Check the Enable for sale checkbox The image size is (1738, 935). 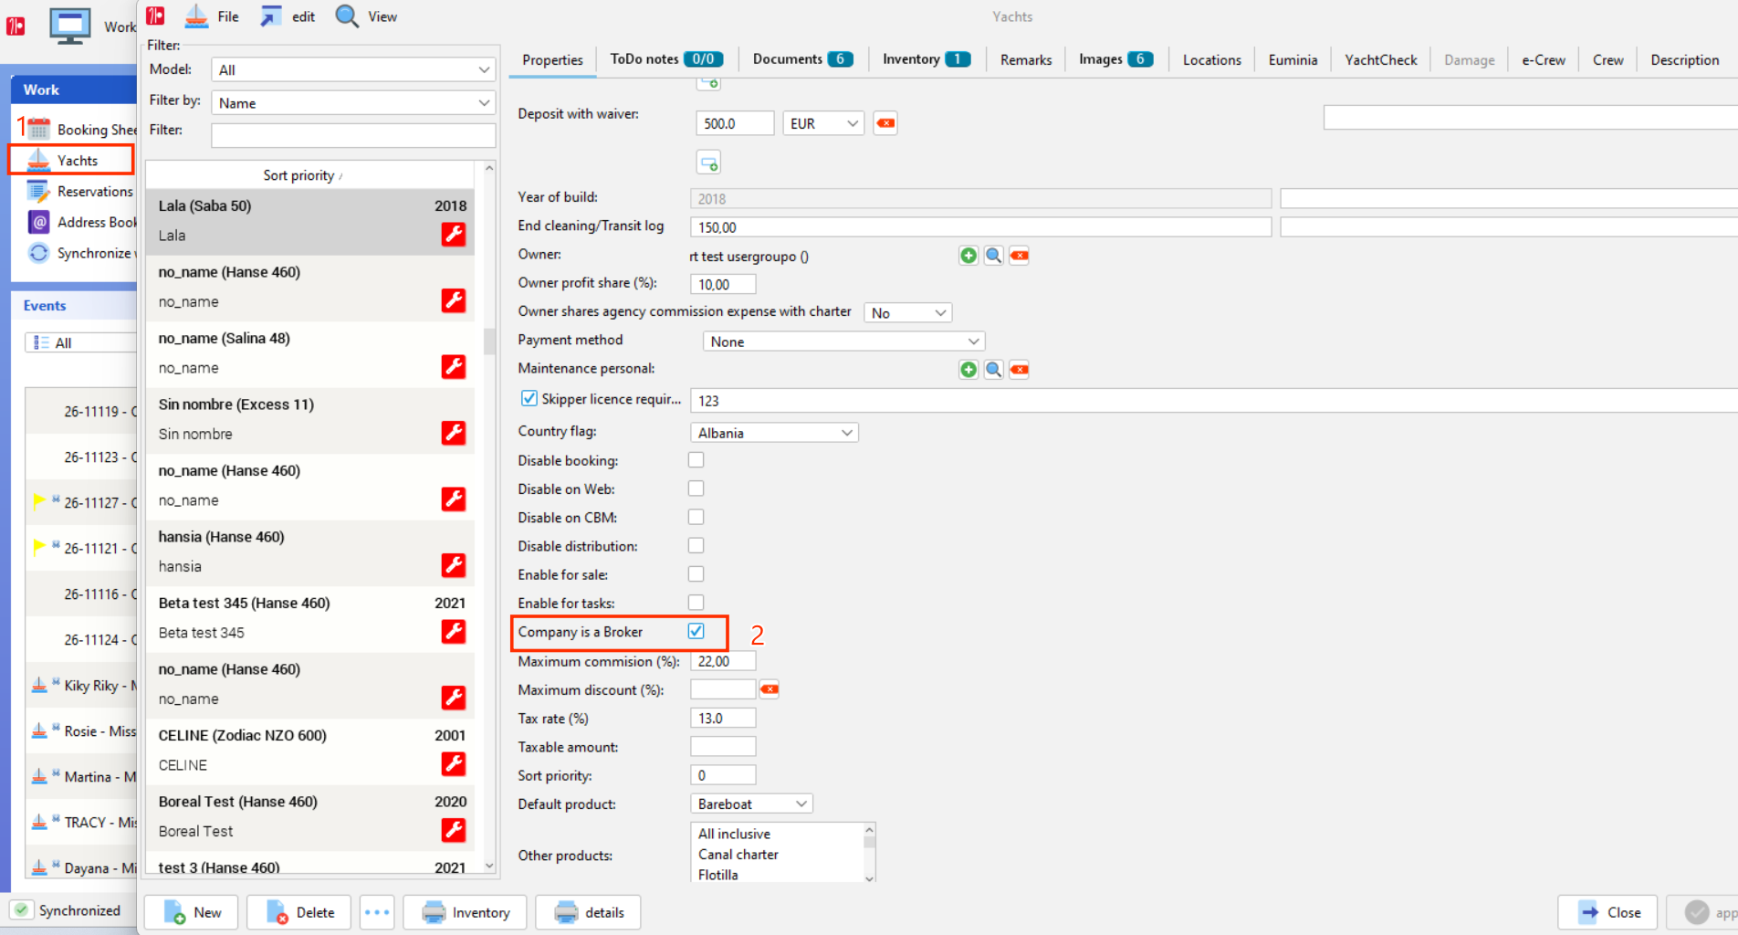tap(696, 574)
